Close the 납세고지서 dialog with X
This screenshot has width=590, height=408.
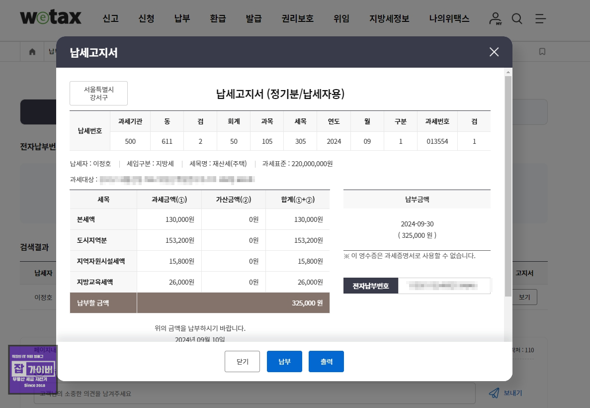[x=494, y=52]
